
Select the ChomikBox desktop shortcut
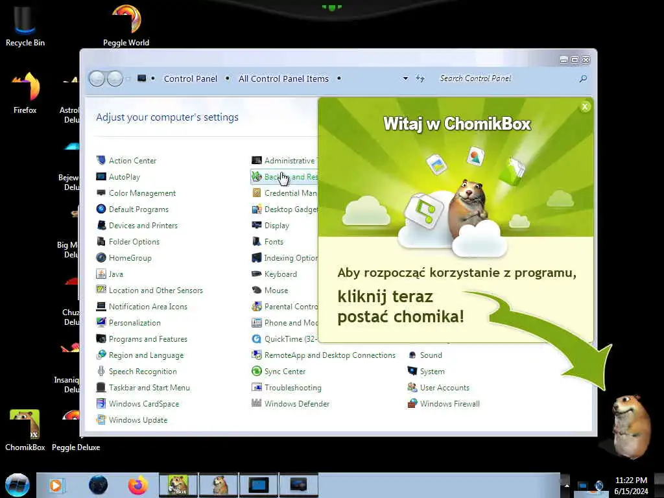coord(25,429)
